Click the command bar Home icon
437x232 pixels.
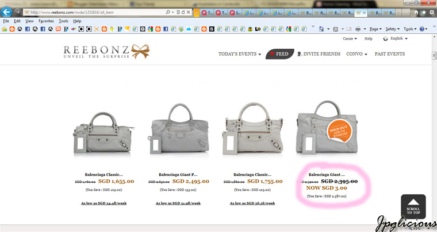tap(321, 29)
